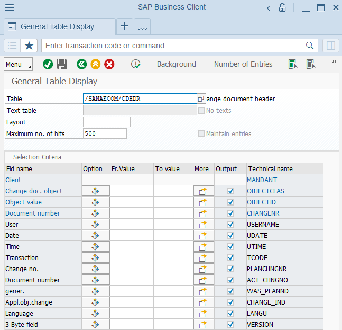This screenshot has height=330, width=342.
Task: Click To value cell for Date row
Action: pos(173,236)
